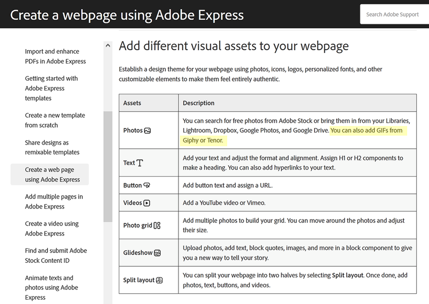This screenshot has height=304, width=429.
Task: Click the Glideshow icon
Action: [158, 253]
